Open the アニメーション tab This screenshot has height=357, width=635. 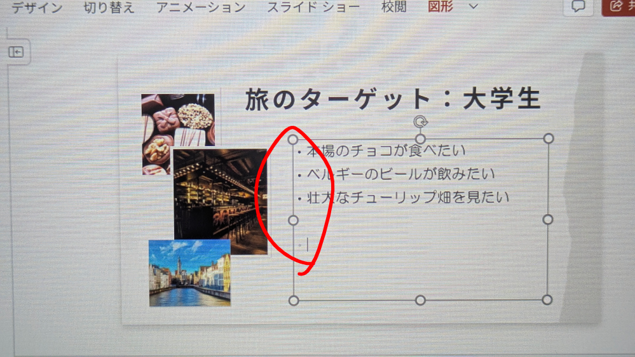[201, 7]
